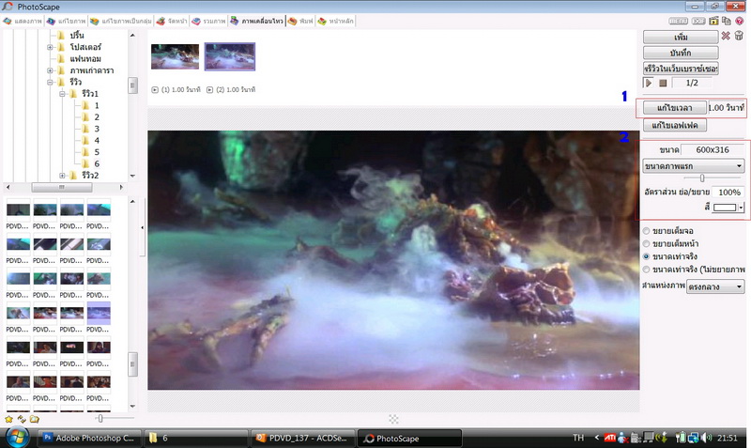Click the horizontal scrollbar thumb under folder tree
This screenshot has width=751, height=448.
tap(61, 187)
